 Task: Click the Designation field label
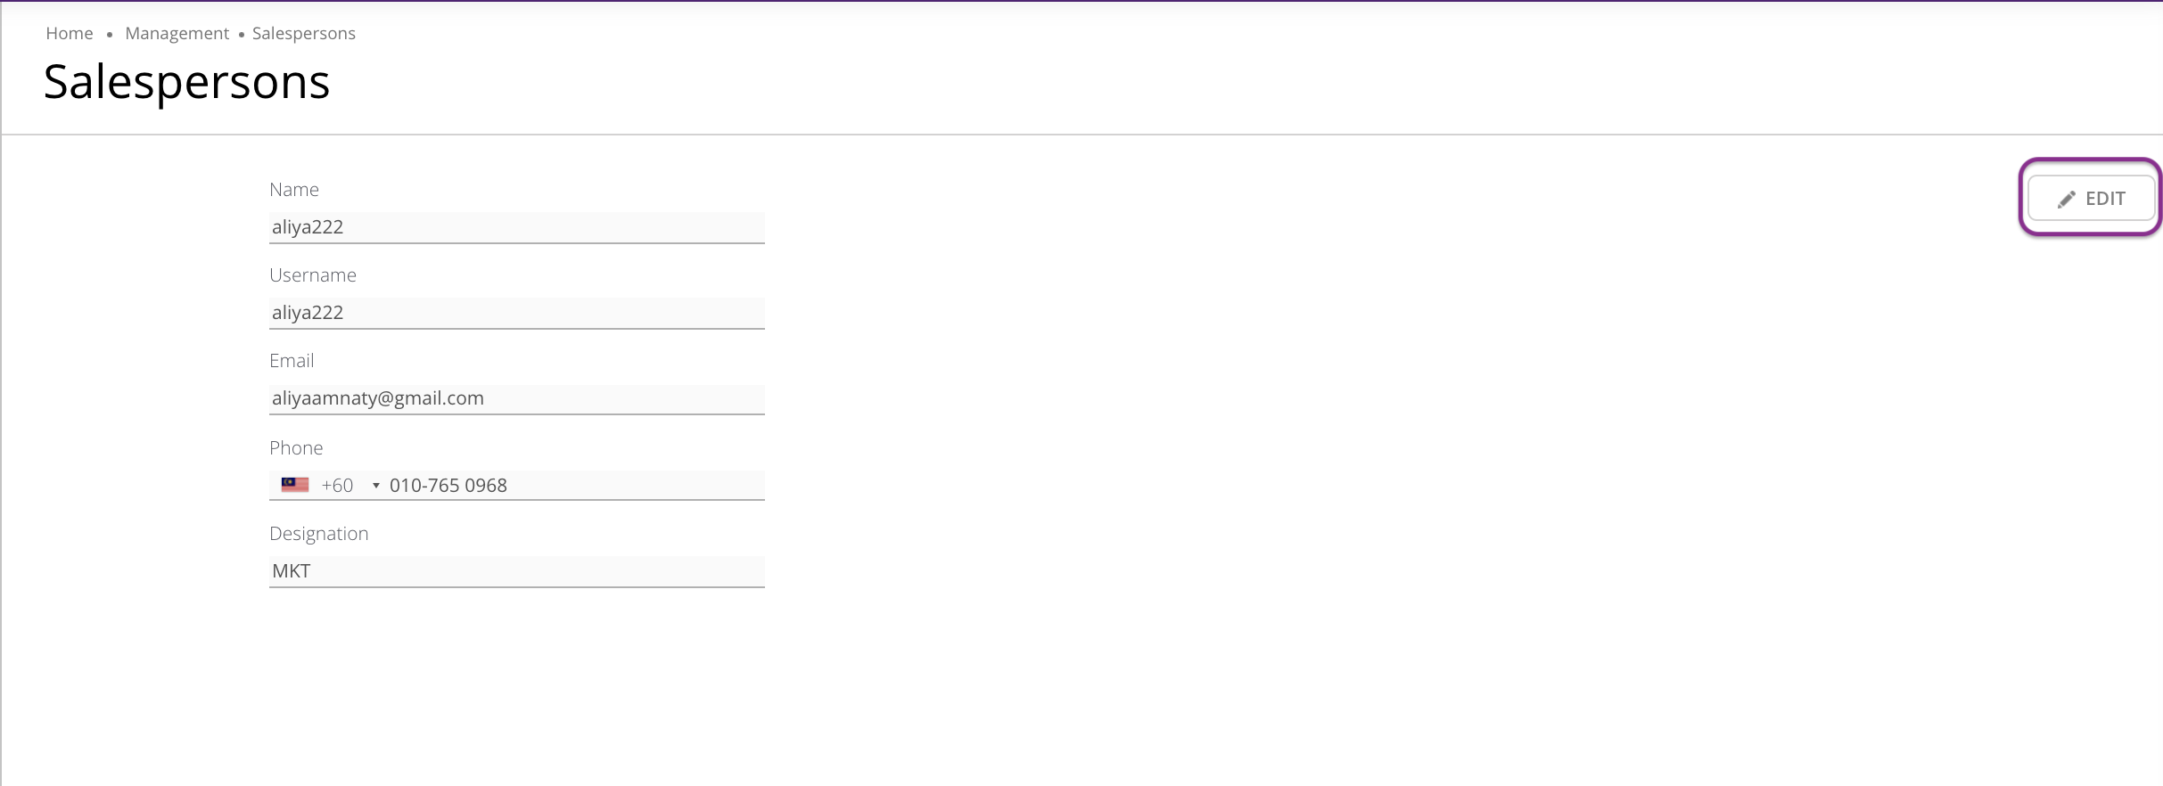pos(319,534)
